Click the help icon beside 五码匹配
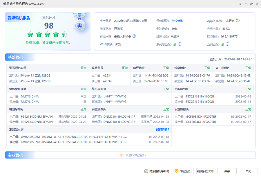This screenshot has height=178, width=261. click(228, 44)
